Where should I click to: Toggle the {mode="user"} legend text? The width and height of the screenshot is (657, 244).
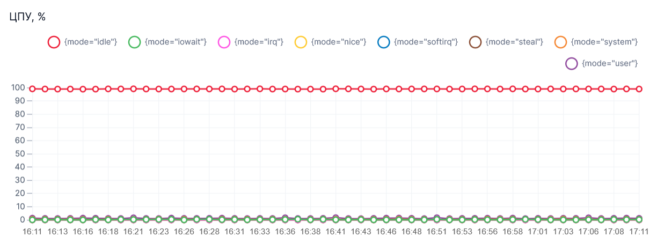(609, 63)
